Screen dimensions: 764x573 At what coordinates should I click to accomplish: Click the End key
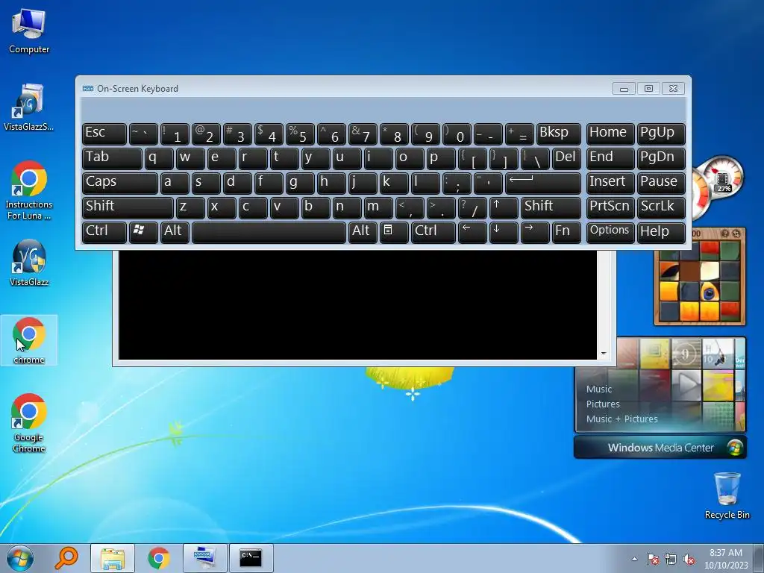(610, 159)
